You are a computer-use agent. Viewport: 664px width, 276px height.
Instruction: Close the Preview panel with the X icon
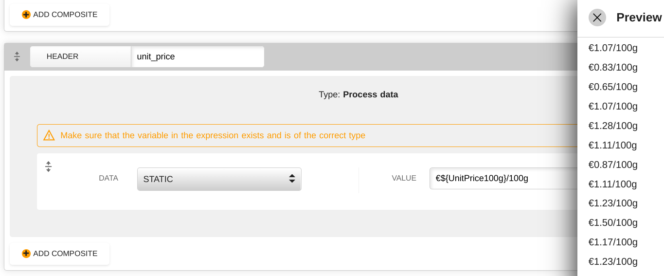coord(597,18)
